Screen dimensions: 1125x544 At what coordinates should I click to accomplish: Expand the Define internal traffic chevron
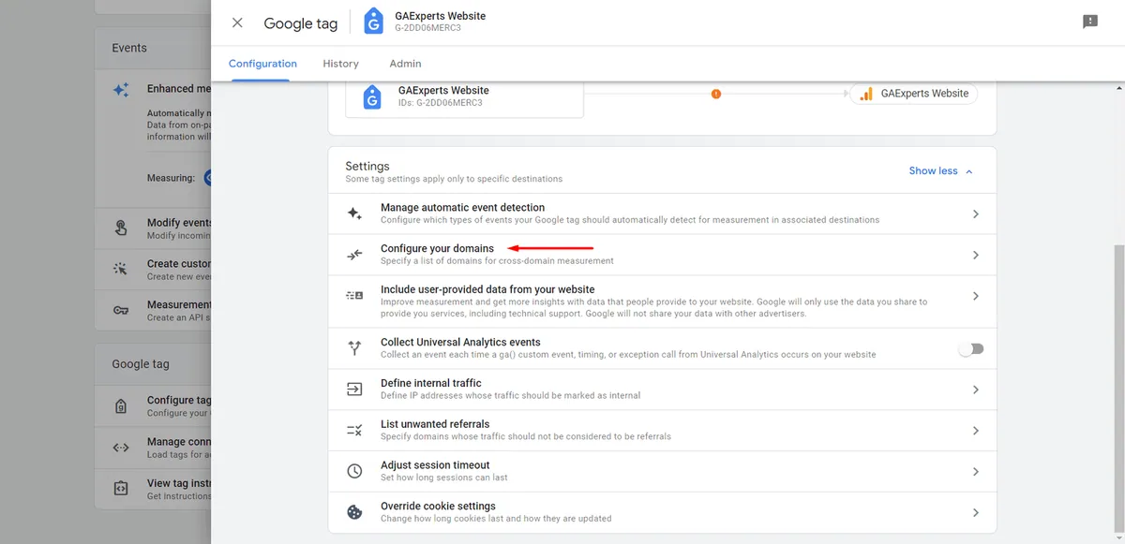975,390
